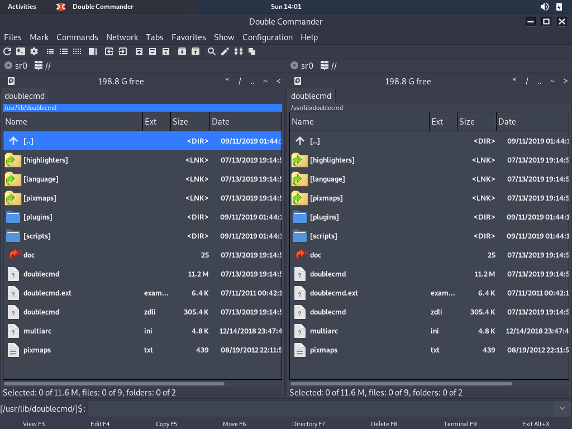Open the Help menu
572x429 pixels.
click(309, 37)
